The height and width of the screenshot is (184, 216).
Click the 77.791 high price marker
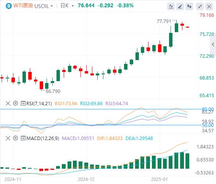coord(164,21)
